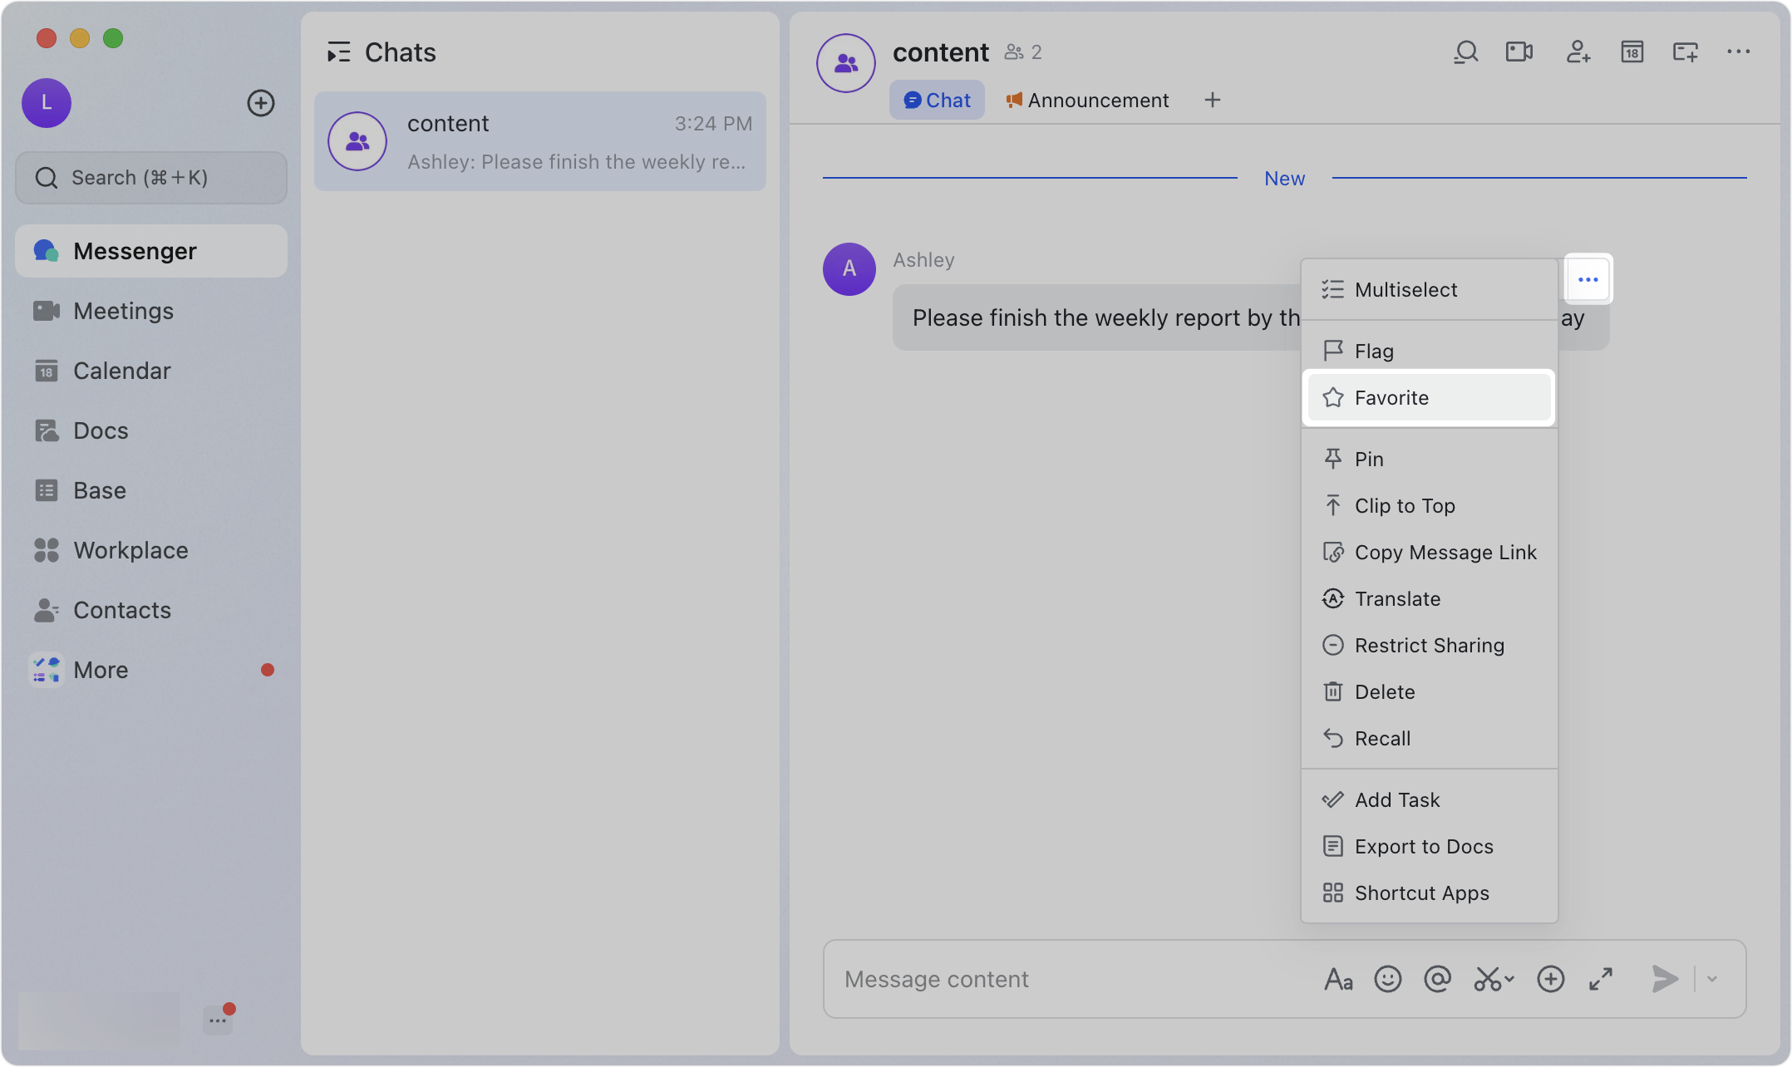1792x1067 pixels.
Task: Toggle text formatting Aa icon
Action: click(1337, 979)
